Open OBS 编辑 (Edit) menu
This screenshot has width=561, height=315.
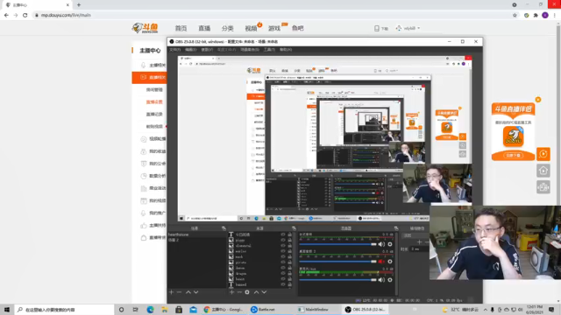191,50
